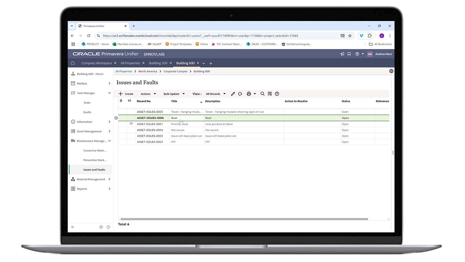
Task: Expand the Asset Management section
Action: (x=109, y=131)
